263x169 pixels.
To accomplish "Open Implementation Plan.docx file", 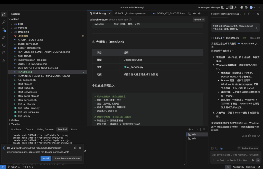I will point(32,60).
